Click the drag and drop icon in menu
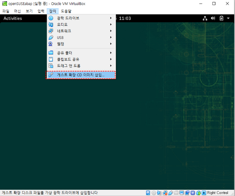Image resolution: width=235 pixels, height=196 pixels. coord(51,66)
